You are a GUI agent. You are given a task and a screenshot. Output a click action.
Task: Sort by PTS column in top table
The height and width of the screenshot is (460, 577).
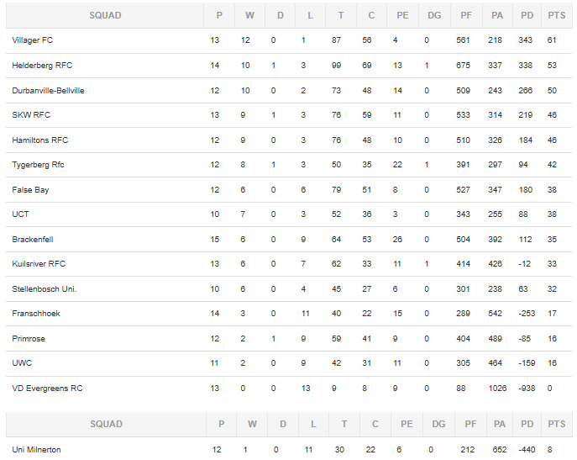pos(556,15)
